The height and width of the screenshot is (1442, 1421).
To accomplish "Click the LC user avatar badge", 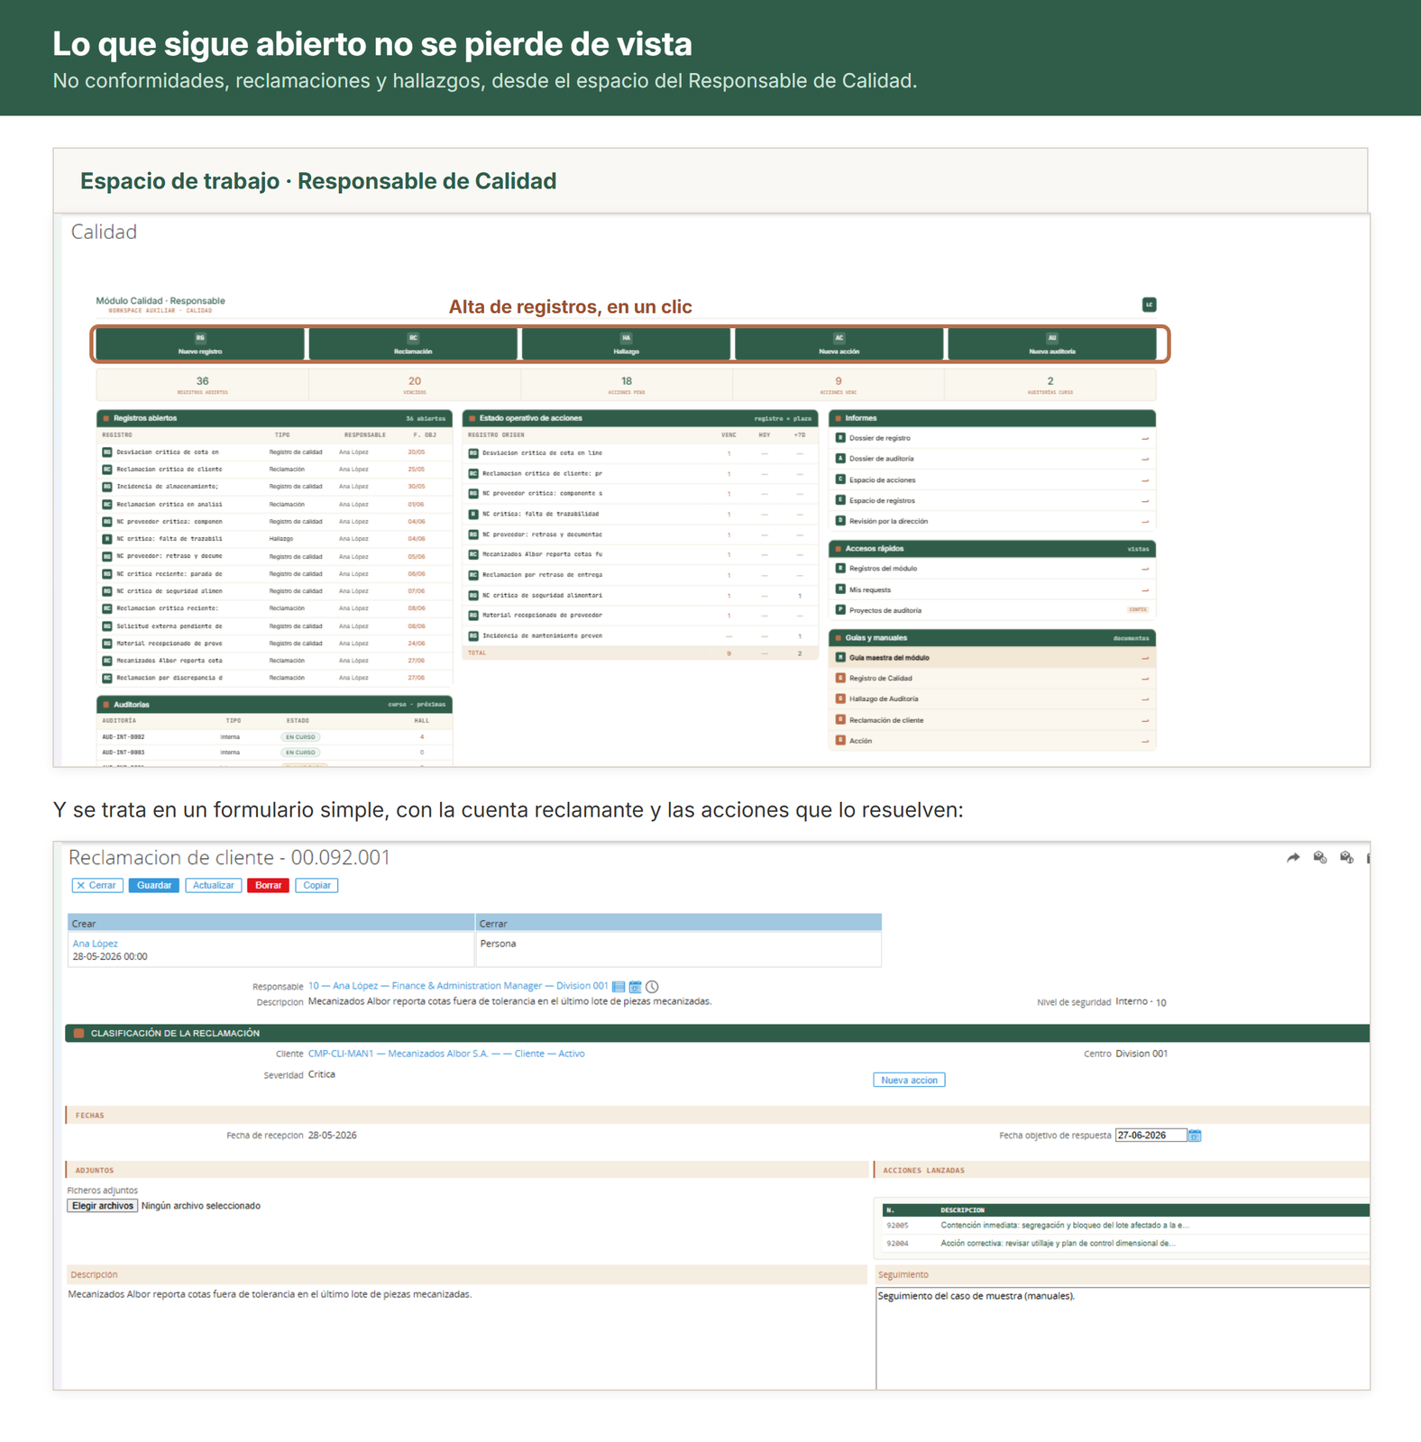I will [1149, 305].
